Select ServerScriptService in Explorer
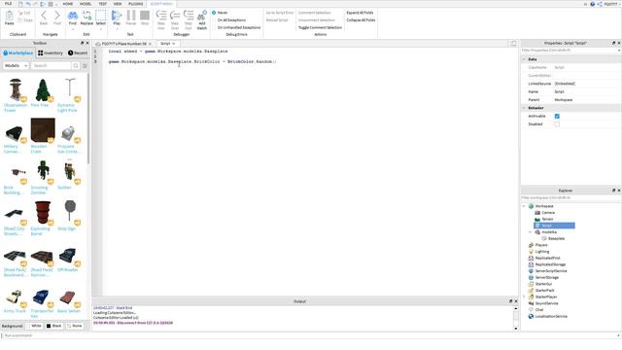622x350 pixels. pos(551,271)
